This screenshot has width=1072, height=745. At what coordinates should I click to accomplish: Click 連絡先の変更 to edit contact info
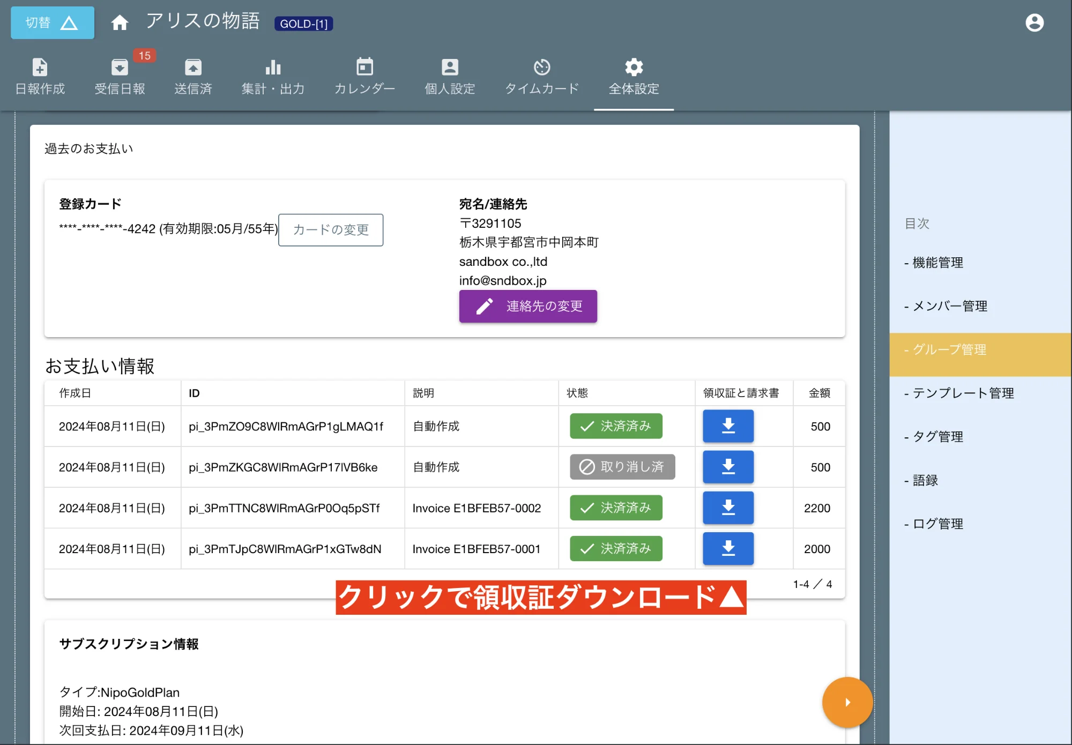coord(528,306)
